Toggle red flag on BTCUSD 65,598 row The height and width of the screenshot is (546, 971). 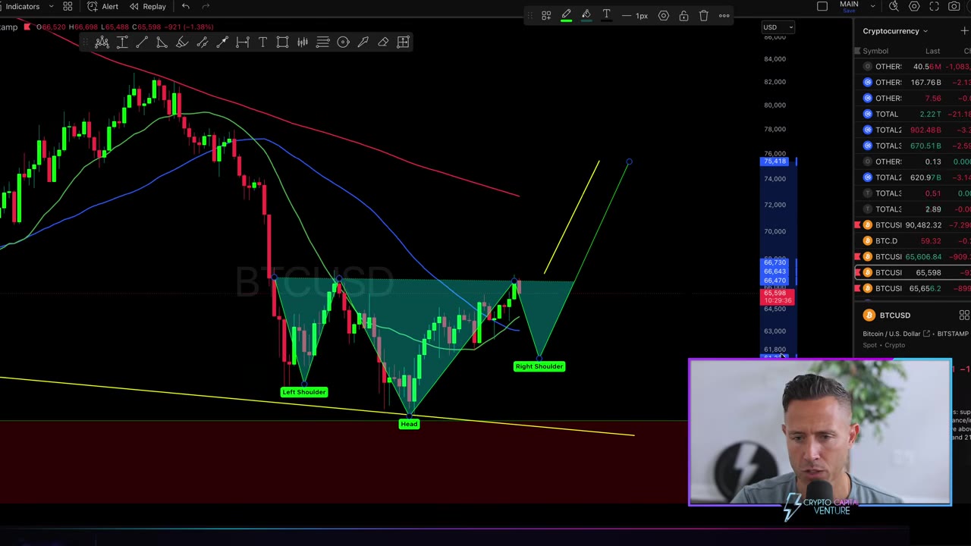[x=858, y=272]
